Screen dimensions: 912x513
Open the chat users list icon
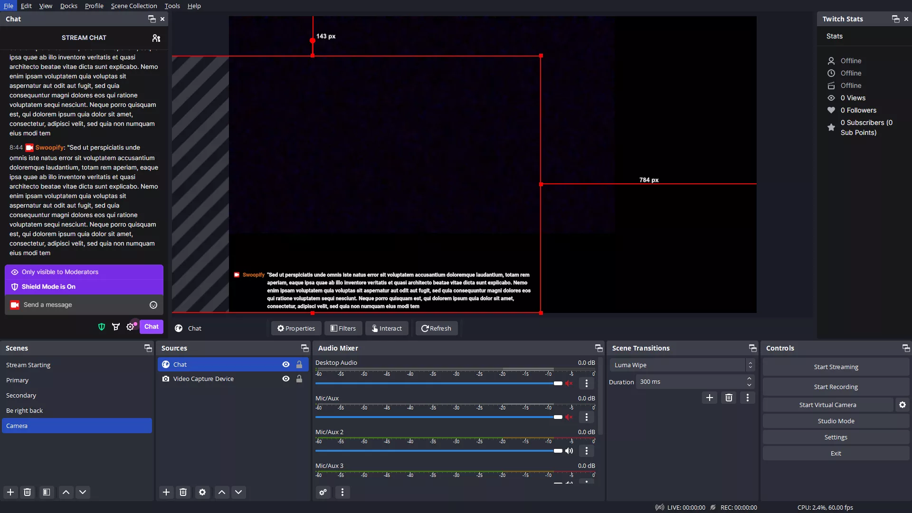click(x=156, y=38)
